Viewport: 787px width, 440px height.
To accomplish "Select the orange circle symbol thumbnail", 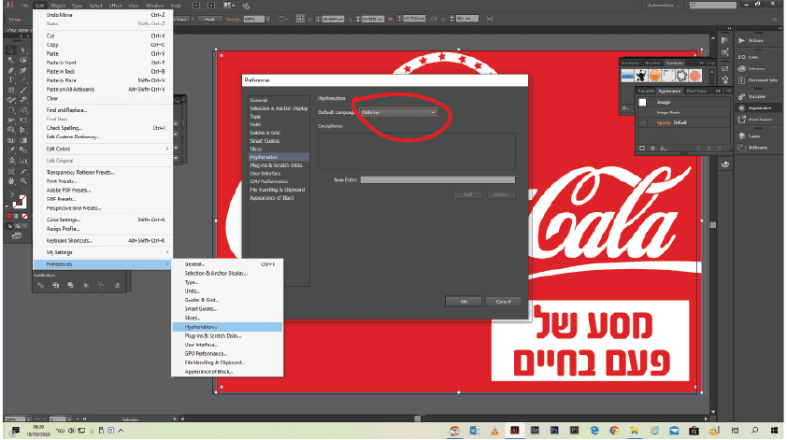I will 654,76.
